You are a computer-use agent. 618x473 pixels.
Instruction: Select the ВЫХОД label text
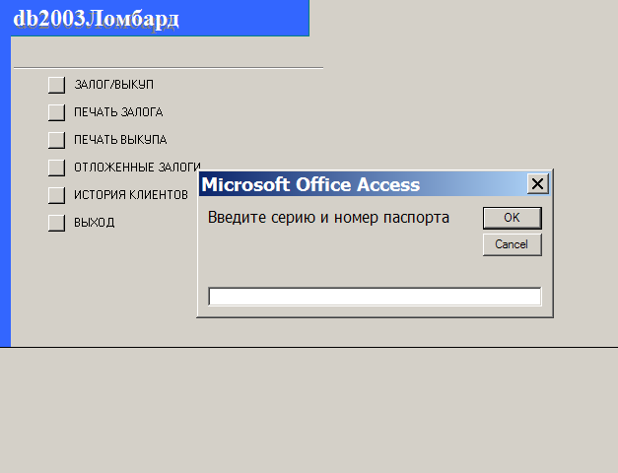[x=95, y=223]
